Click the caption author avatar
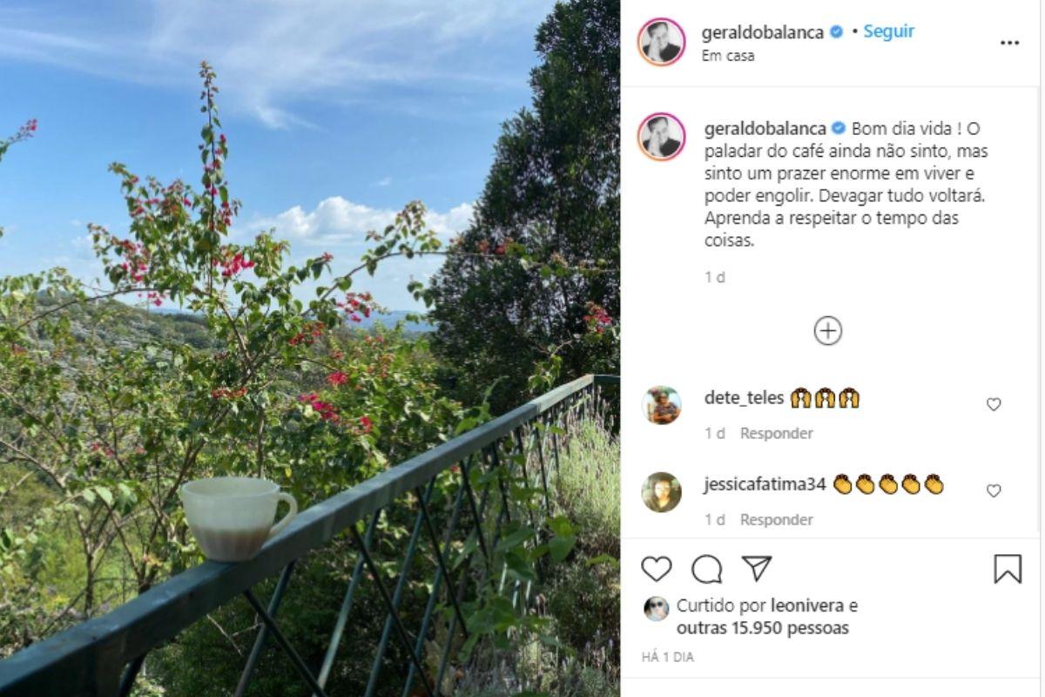This screenshot has height=697, width=1045. (x=661, y=137)
